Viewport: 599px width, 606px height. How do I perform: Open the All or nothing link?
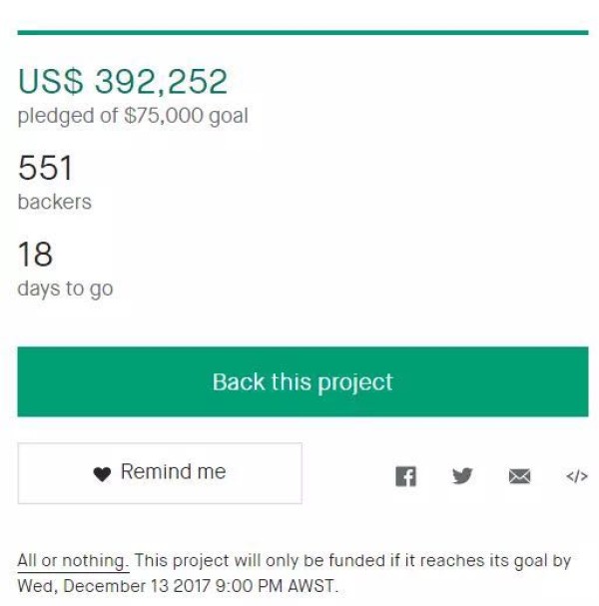click(x=73, y=560)
